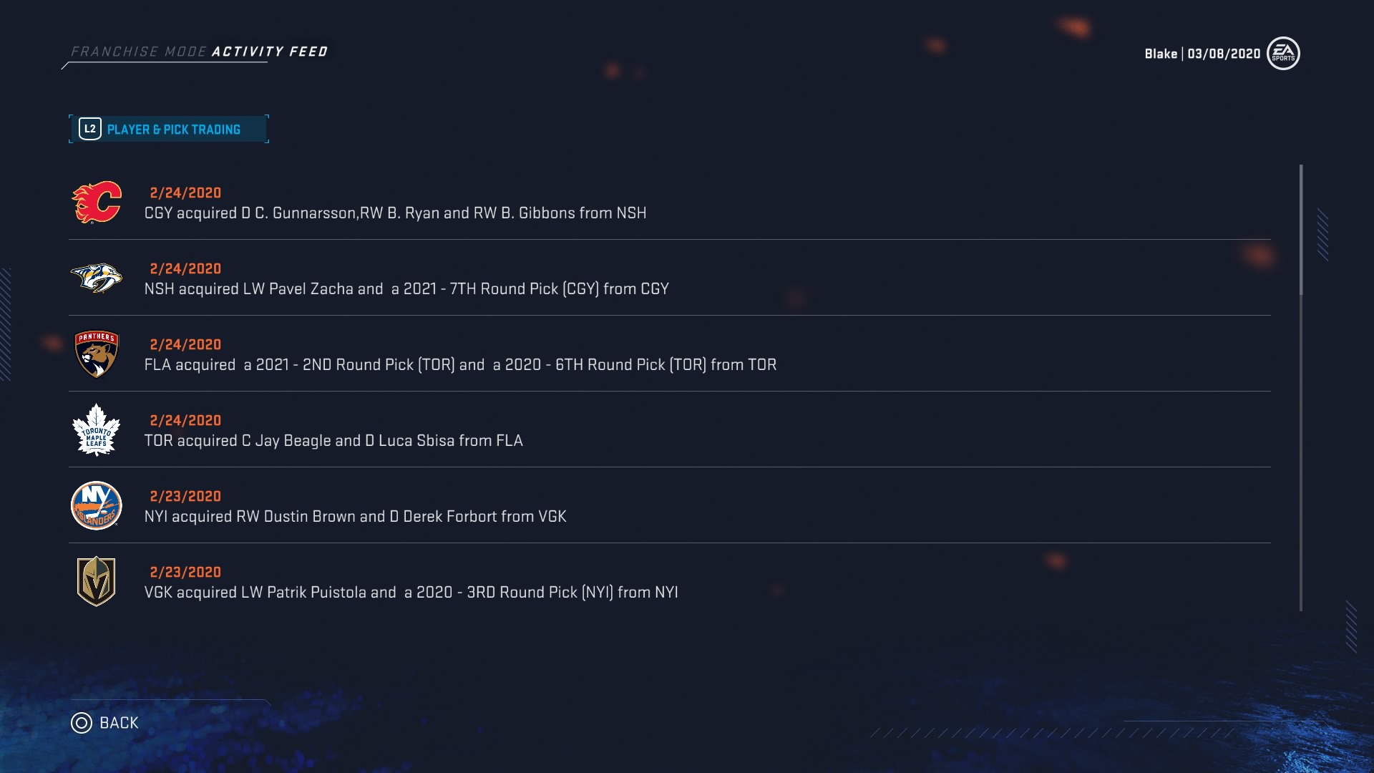Click the Calgary Flames team logo
Screen dimensions: 1374x773
pos(97,203)
